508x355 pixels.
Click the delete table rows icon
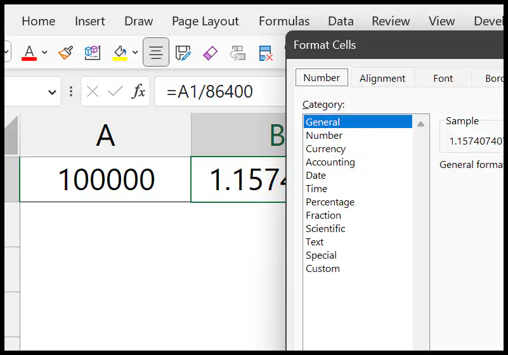265,53
